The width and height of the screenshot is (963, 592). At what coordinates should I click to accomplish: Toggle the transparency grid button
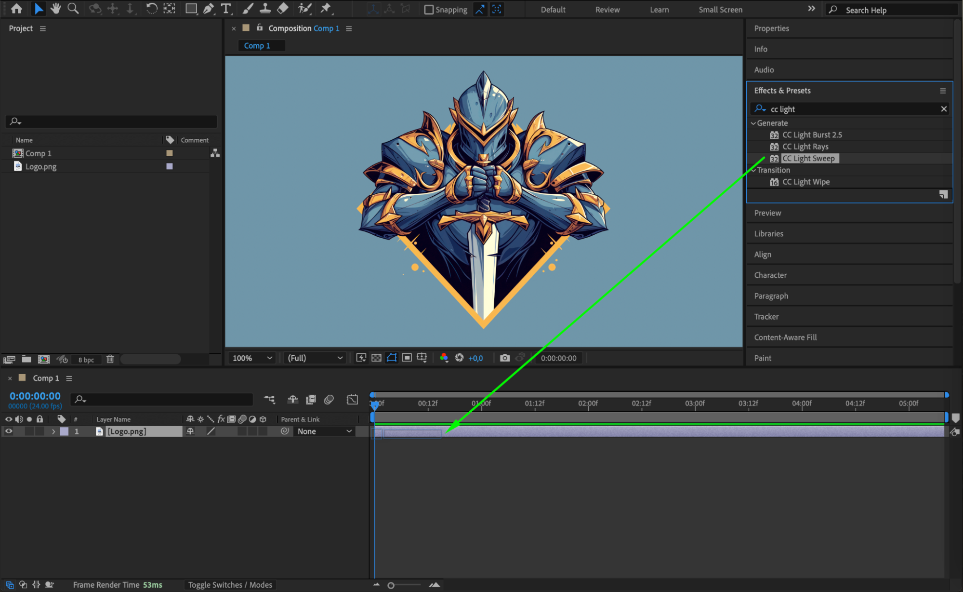[376, 358]
